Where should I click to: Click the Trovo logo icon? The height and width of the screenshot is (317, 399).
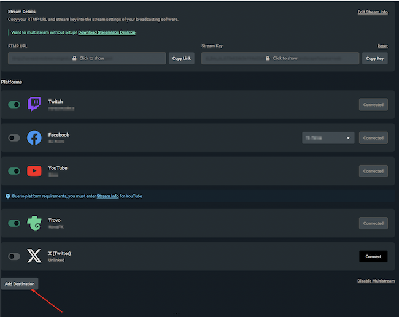tap(34, 223)
